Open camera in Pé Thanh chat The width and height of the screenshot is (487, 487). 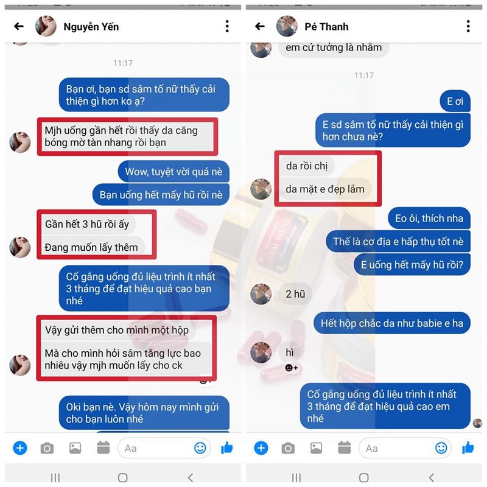click(x=288, y=448)
